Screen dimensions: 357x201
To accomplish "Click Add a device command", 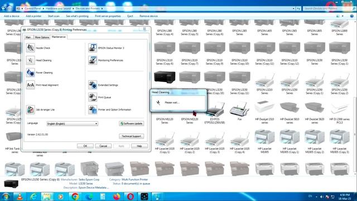I will coord(12,16).
